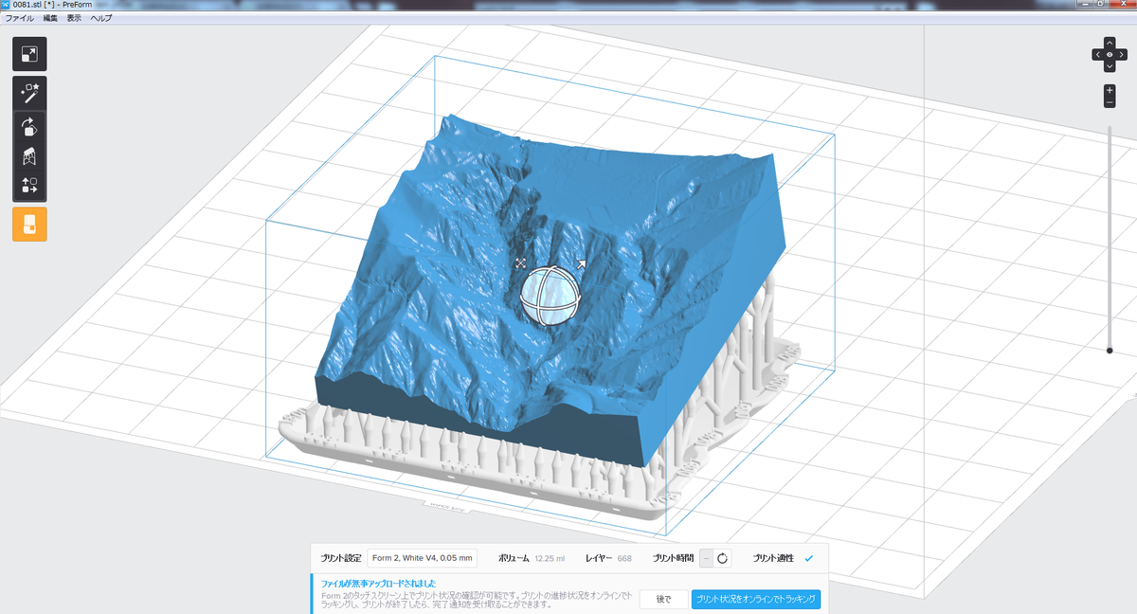Click the print time dash button
1137x614 pixels.
click(707, 558)
